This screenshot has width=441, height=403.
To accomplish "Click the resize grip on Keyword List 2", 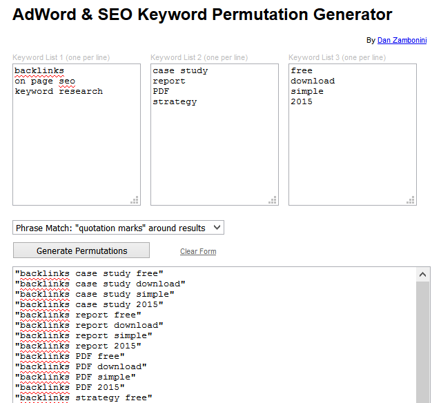I will pyautogui.click(x=273, y=199).
